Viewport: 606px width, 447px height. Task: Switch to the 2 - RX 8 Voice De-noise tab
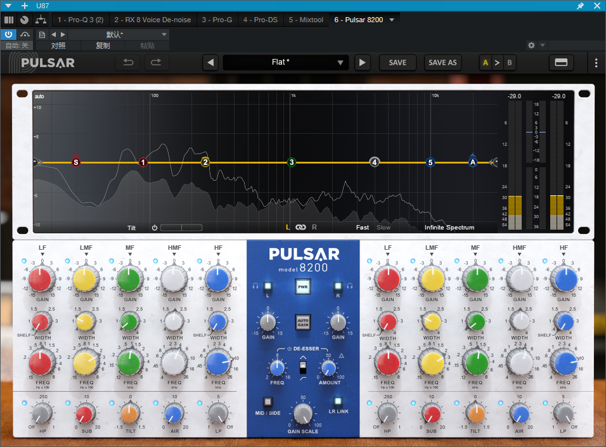(153, 20)
